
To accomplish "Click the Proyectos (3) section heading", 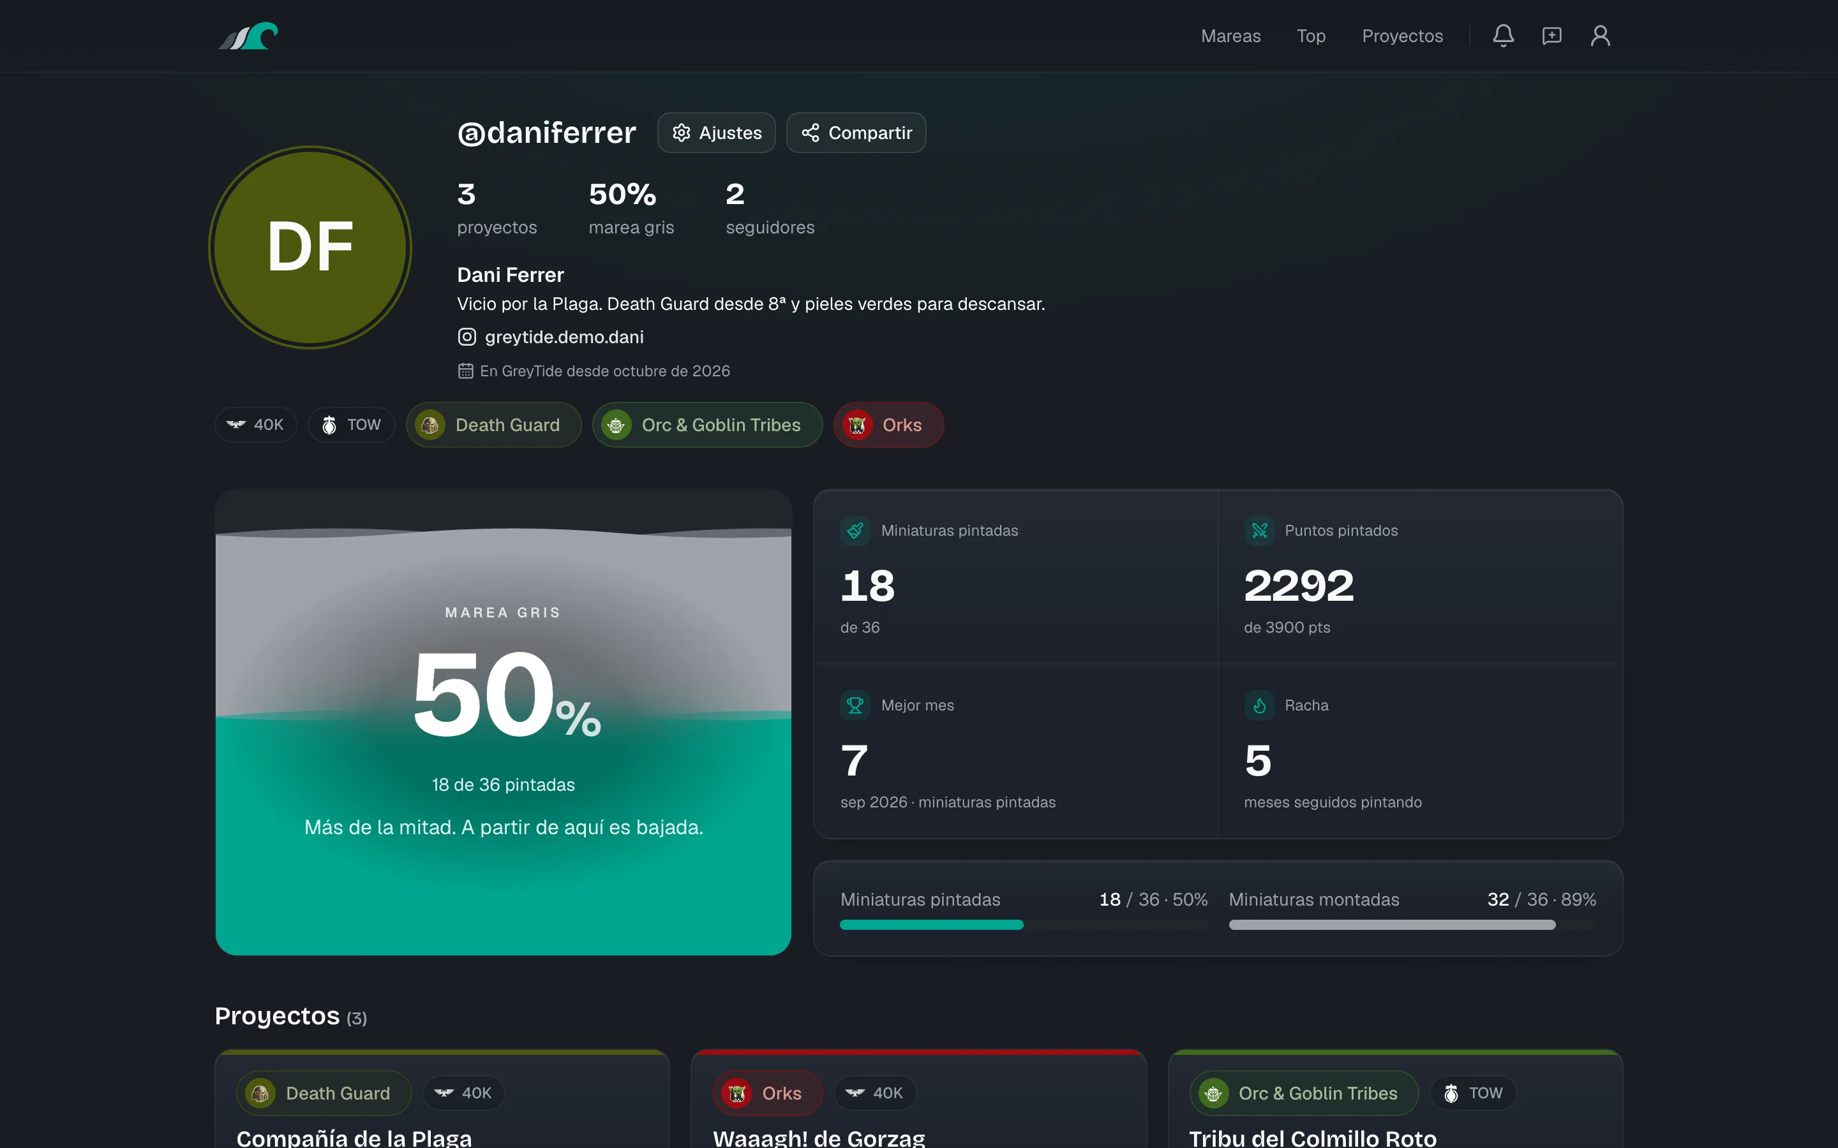I will click(291, 1016).
